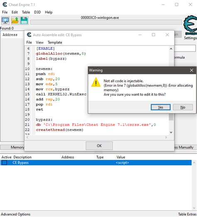Click the Advanced Options status bar
Screen dimensions: 197x217
(16, 214)
